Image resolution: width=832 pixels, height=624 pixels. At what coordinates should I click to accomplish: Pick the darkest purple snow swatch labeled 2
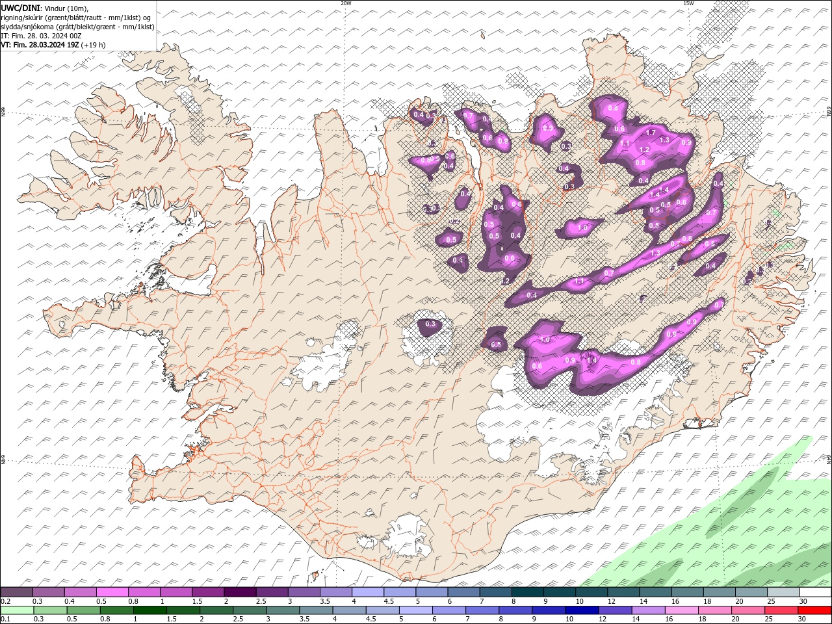[x=240, y=592]
